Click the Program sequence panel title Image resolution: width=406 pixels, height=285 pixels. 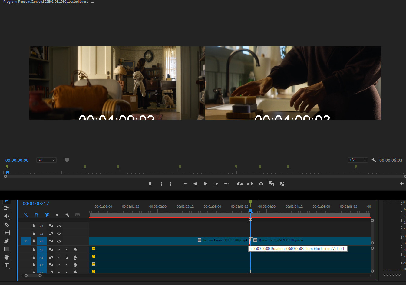pos(45,2)
